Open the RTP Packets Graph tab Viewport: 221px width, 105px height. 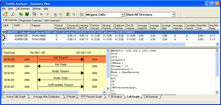pyautogui.click(x=91, y=97)
